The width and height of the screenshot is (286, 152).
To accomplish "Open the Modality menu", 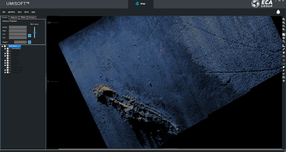I will pyautogui.click(x=12, y=12).
